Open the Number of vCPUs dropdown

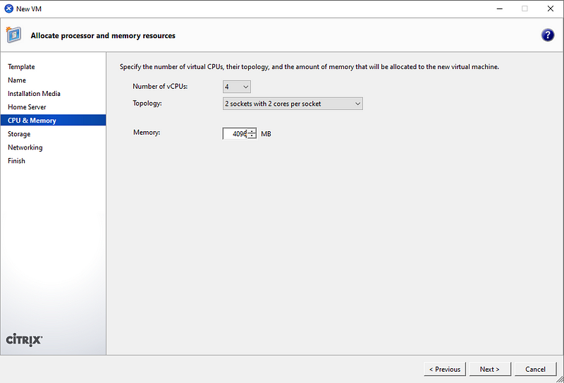click(237, 87)
